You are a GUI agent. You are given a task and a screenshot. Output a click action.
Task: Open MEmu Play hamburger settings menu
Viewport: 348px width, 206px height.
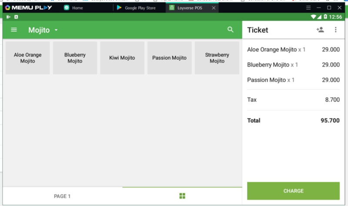[x=308, y=8]
